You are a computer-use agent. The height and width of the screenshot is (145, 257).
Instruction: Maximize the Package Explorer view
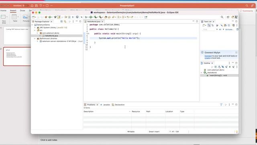coord(80,21)
